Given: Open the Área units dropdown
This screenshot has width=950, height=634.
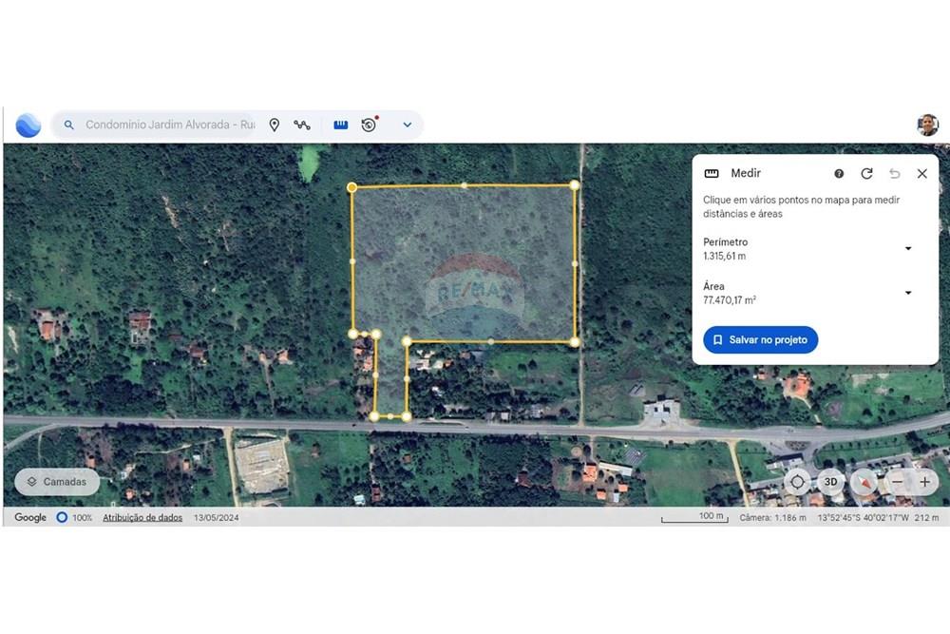Looking at the screenshot, I should [908, 293].
